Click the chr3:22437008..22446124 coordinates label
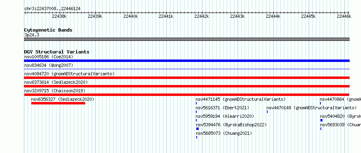The image size is (361, 153). (52, 9)
